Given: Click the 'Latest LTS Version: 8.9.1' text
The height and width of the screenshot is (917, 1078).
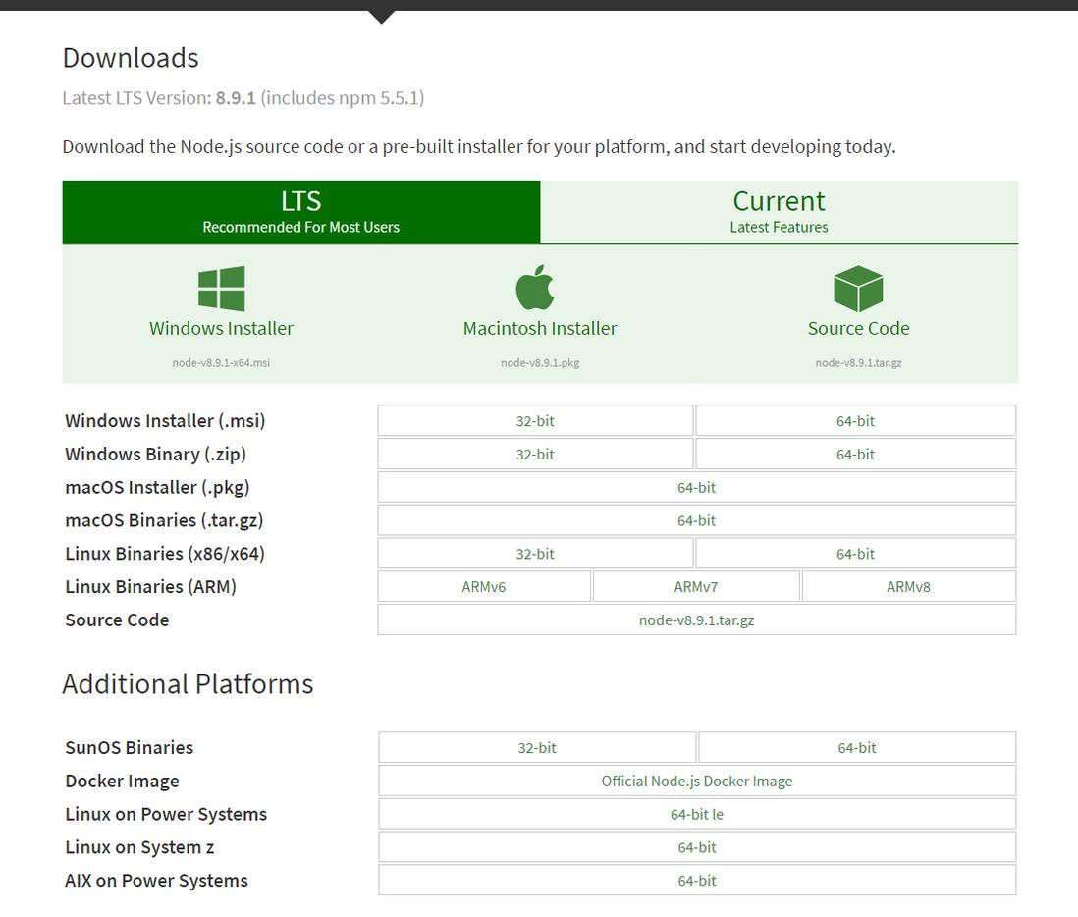Looking at the screenshot, I should (x=159, y=97).
